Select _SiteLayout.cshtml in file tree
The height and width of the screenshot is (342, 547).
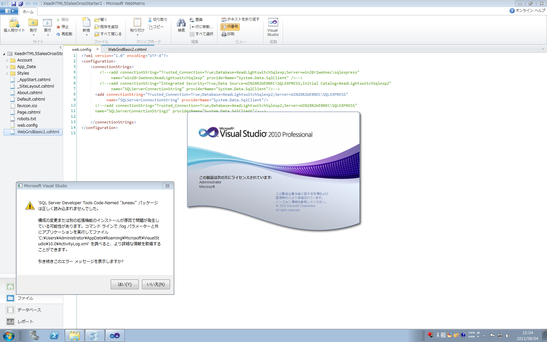pos(35,86)
